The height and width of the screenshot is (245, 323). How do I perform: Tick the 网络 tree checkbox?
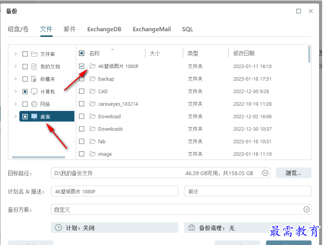click(25, 104)
